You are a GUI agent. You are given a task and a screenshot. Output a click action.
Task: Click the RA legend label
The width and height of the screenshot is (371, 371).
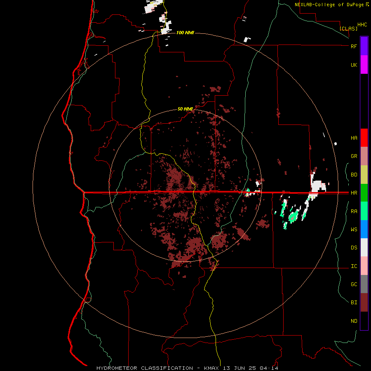(x=354, y=211)
